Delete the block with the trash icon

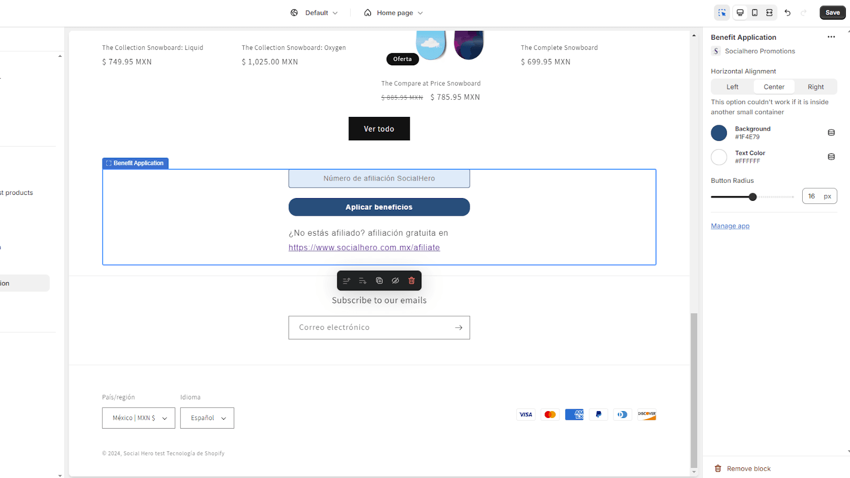[x=411, y=280]
